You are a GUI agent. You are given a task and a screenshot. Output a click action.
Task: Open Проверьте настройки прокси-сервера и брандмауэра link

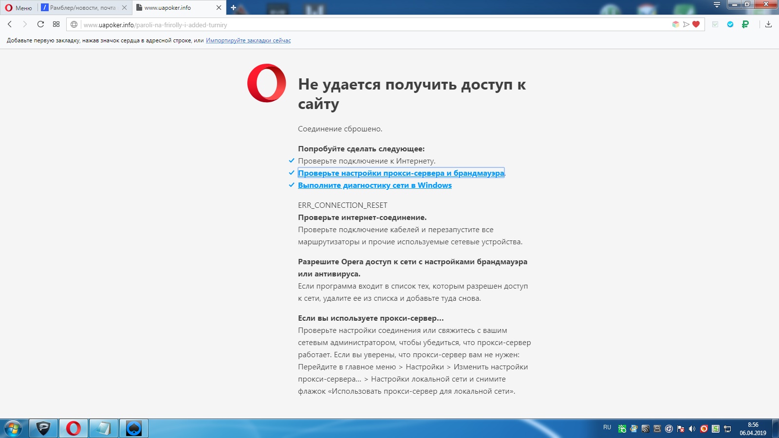coord(401,173)
